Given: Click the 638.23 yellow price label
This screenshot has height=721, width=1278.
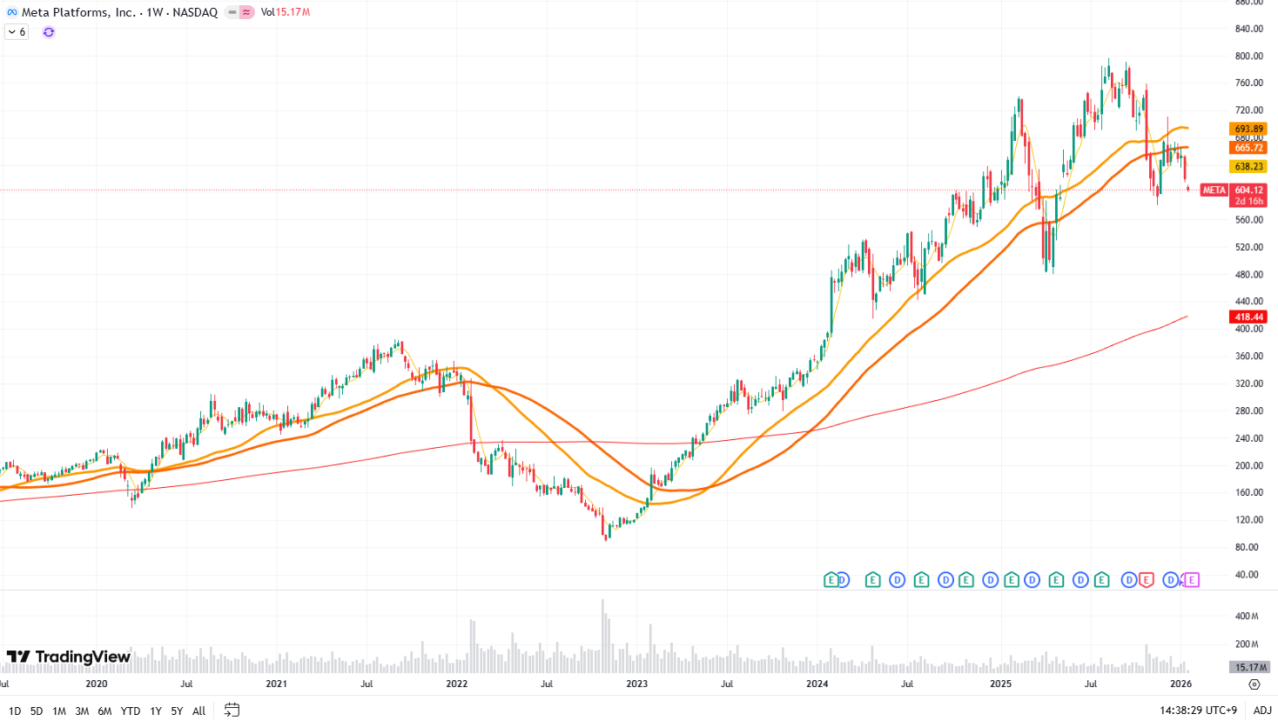Looking at the screenshot, I should (1248, 166).
